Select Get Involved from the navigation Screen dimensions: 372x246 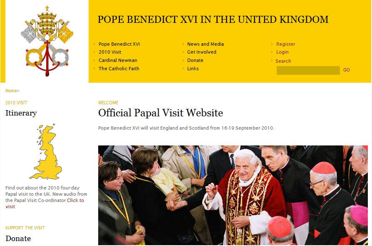pos(202,52)
